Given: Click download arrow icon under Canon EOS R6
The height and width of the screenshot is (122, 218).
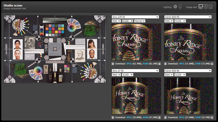Looking at the screenshot, I should 165,117.
